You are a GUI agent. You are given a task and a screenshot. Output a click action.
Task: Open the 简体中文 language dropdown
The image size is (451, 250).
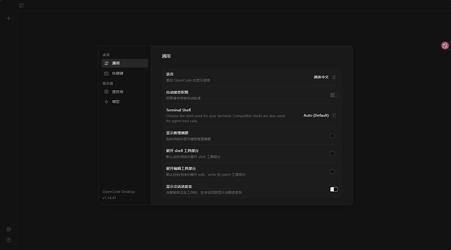tap(324, 77)
